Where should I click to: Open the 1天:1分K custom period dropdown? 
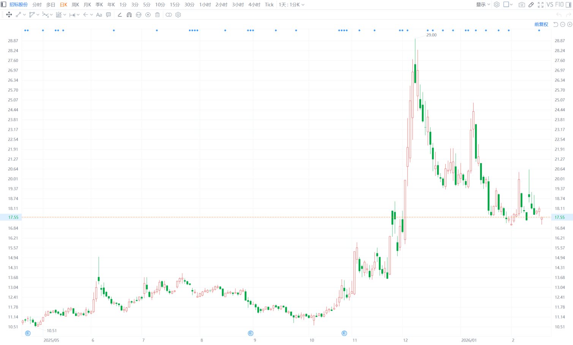tap(292, 5)
